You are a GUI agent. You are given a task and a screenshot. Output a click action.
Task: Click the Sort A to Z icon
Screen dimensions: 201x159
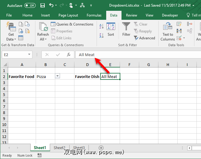(101, 26)
